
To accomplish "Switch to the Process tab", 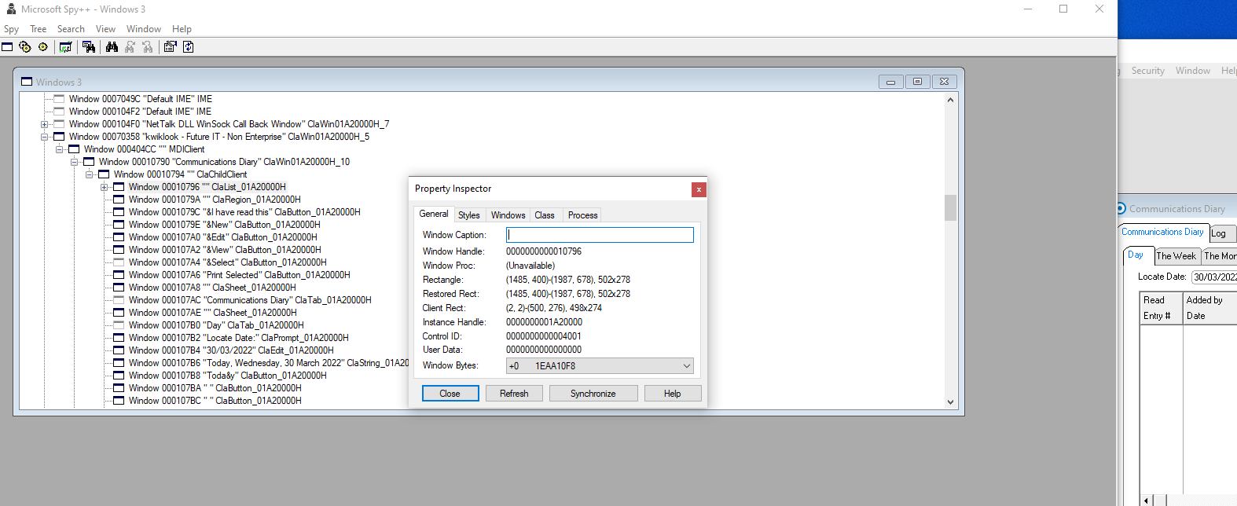I will tap(582, 215).
